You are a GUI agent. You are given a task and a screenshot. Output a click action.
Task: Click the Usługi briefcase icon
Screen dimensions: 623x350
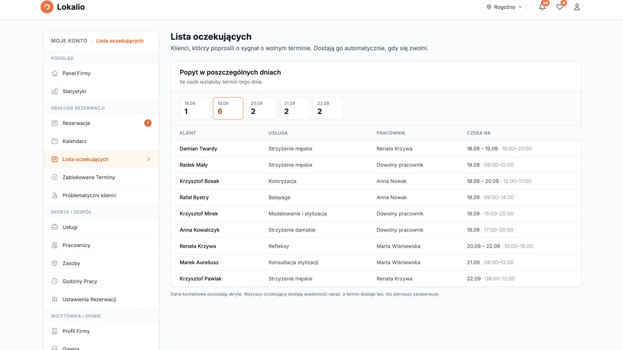point(55,227)
